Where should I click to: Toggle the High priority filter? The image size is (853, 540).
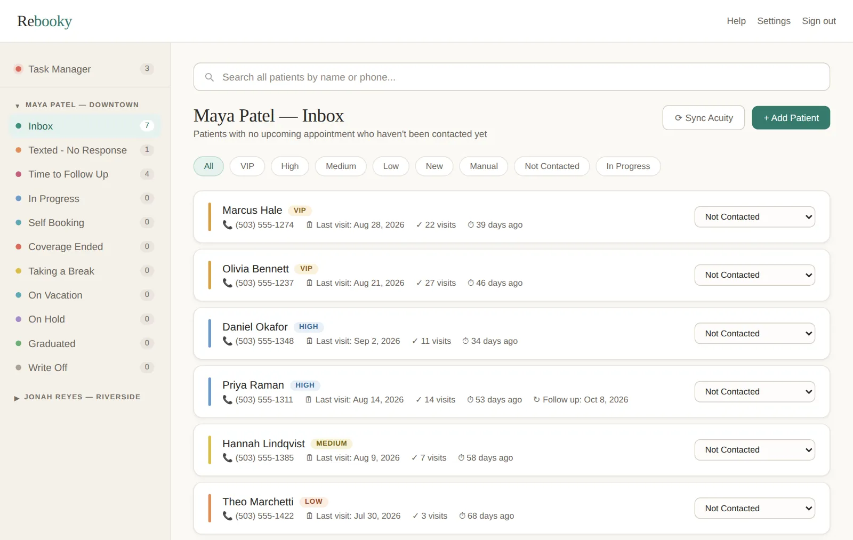pyautogui.click(x=290, y=166)
